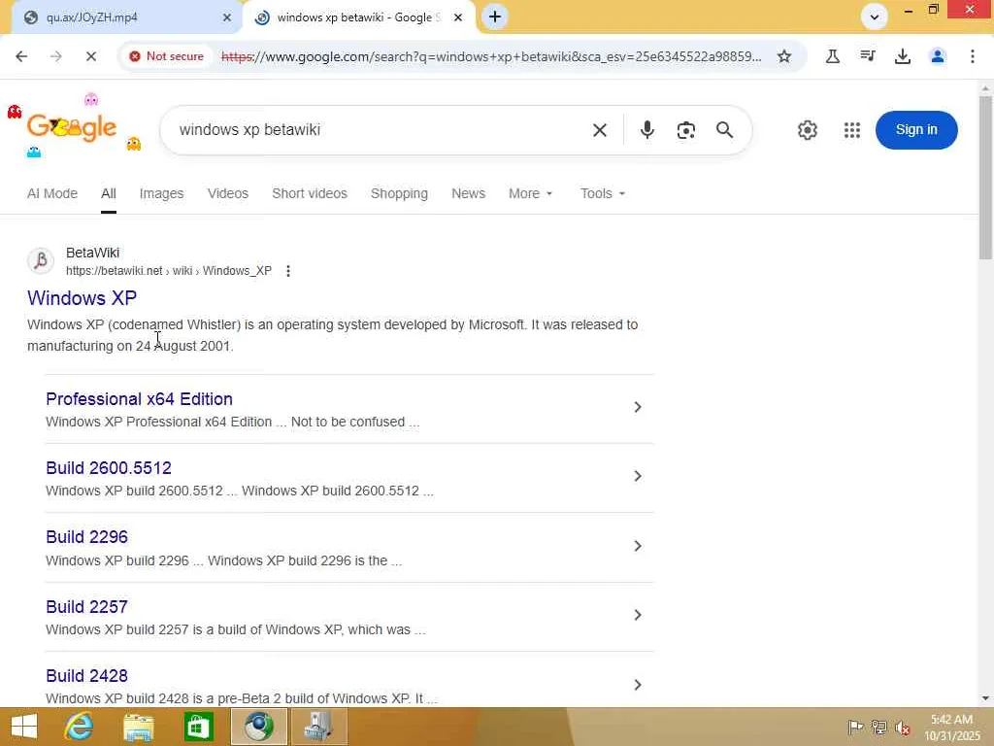Start voice search with microphone
Screen dimensions: 994x746
click(647, 130)
